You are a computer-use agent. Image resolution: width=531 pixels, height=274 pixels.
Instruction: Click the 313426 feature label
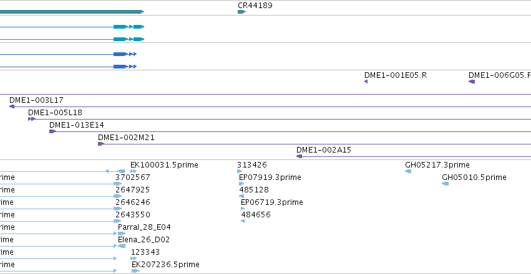click(x=252, y=165)
